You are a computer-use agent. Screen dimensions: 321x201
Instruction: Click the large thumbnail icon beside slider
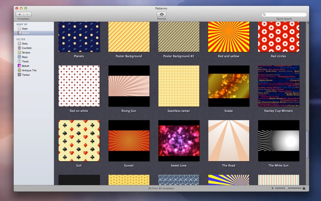click(x=304, y=188)
